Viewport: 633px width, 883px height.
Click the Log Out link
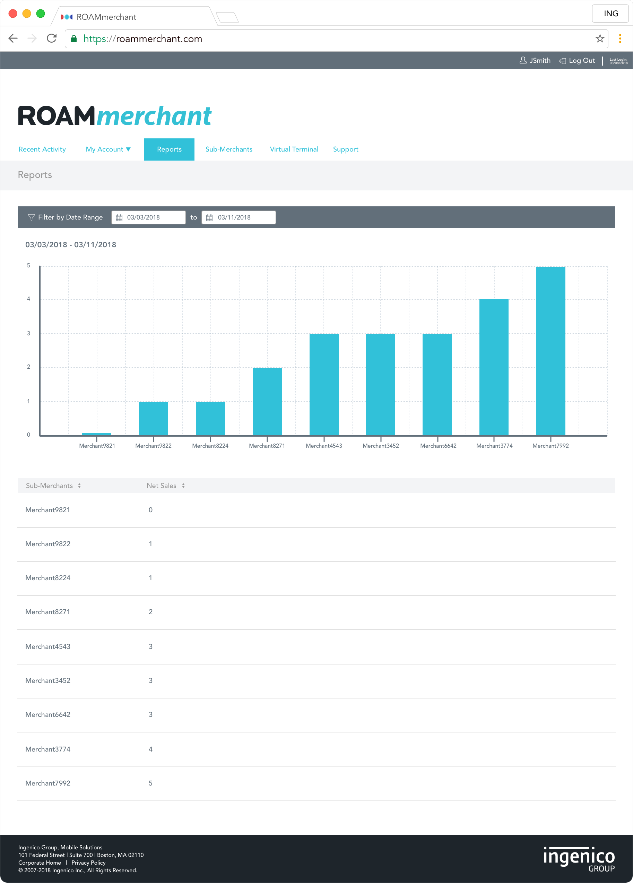[x=582, y=61]
